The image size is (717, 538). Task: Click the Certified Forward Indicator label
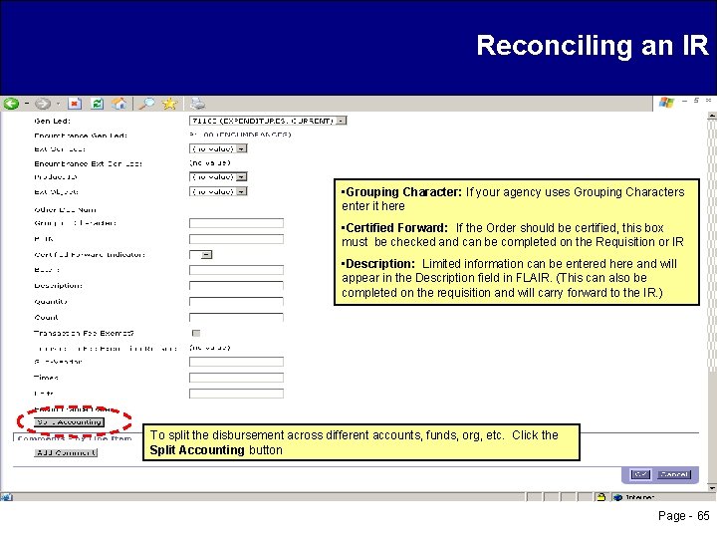(x=90, y=255)
